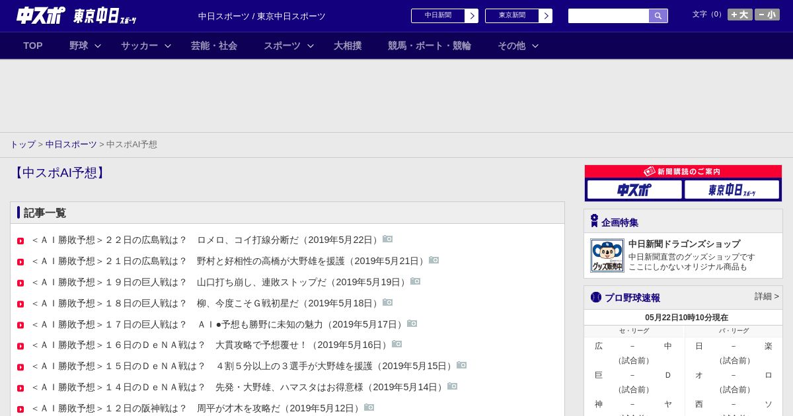The image size is (793, 416).
Task: Click the パ・リーグ column header
Action: [x=734, y=331]
